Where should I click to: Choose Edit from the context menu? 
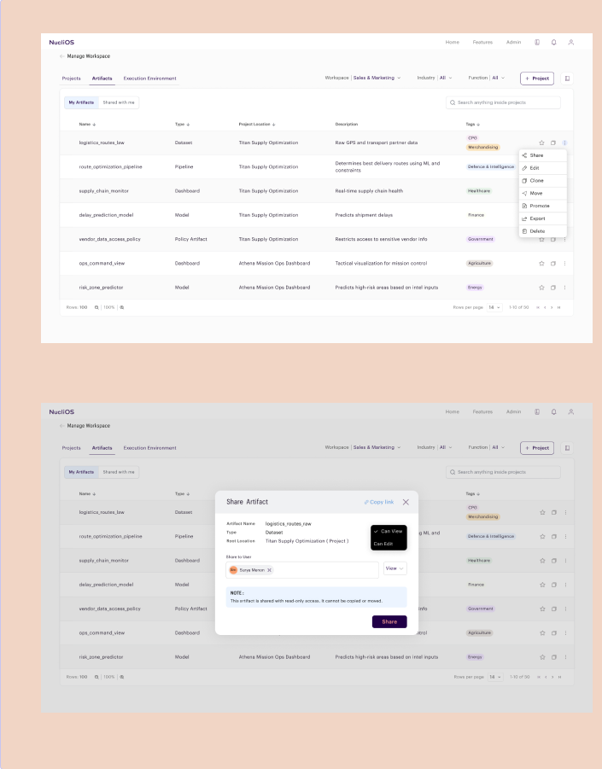pos(542,168)
